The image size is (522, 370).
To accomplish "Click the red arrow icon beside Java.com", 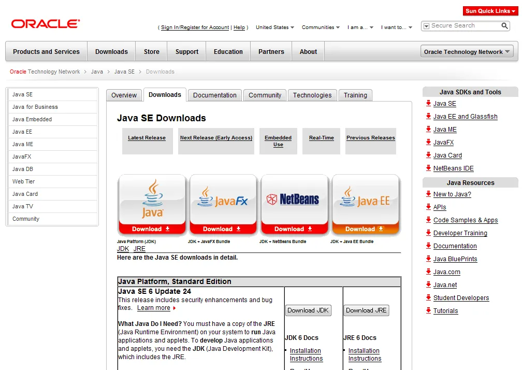I will click(x=428, y=272).
